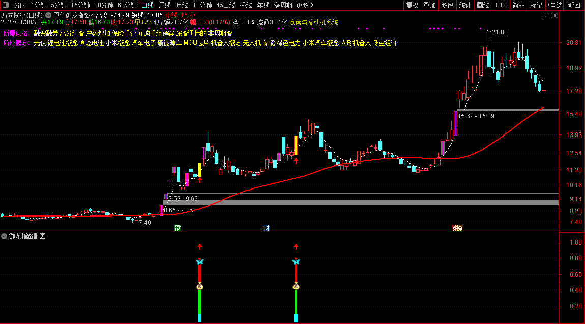
Task: Click the 1.00 sub-chart axis value
Action: tap(576, 242)
